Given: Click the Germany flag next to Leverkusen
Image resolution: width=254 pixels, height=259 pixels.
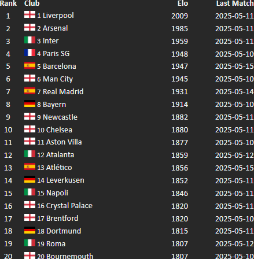Looking at the screenshot, I should (30, 179).
